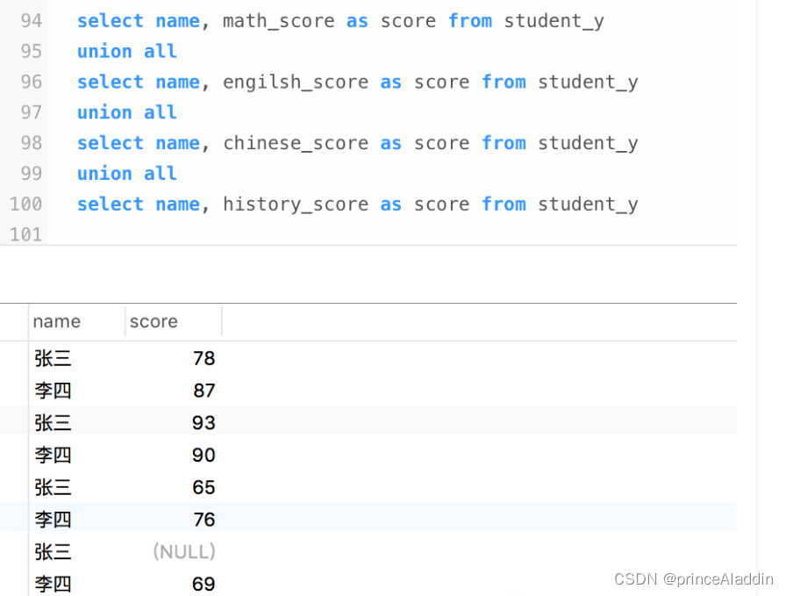The height and width of the screenshot is (596, 786).
Task: Select line number 96 in gutter
Action: pos(31,83)
